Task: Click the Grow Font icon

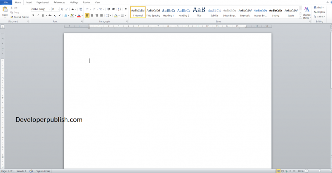Action: click(x=62, y=9)
